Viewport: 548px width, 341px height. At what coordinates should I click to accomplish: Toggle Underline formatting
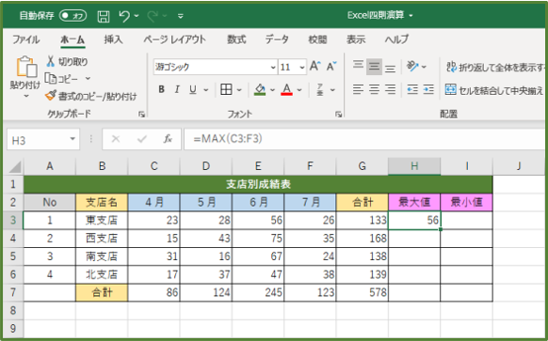[x=193, y=89]
